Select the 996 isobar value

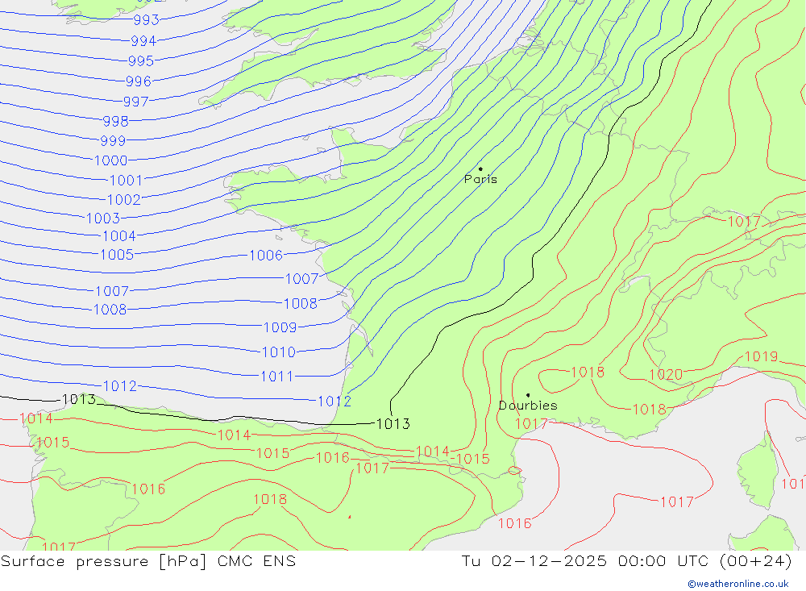(139, 81)
